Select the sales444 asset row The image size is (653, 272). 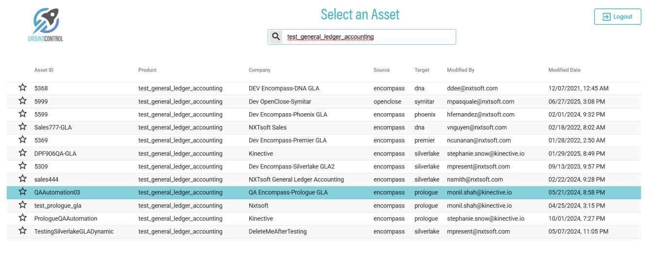click(47, 179)
